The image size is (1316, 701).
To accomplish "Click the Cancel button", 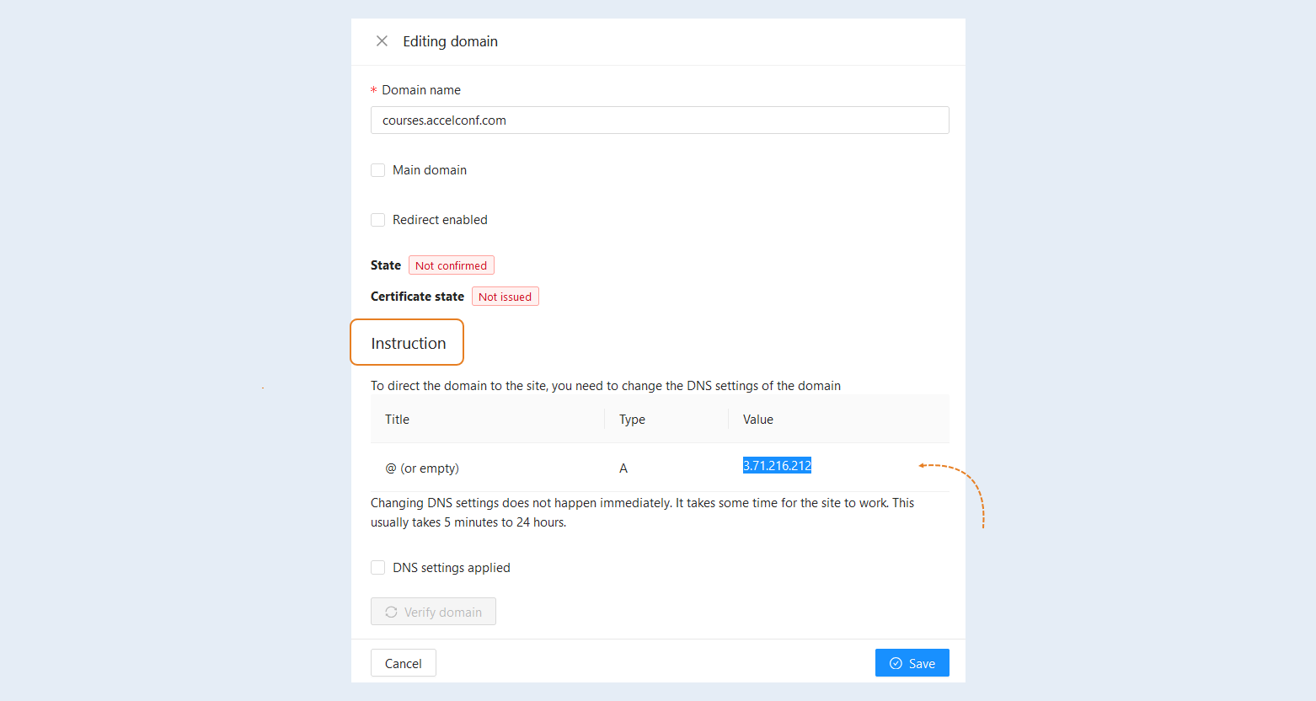I will (x=404, y=663).
